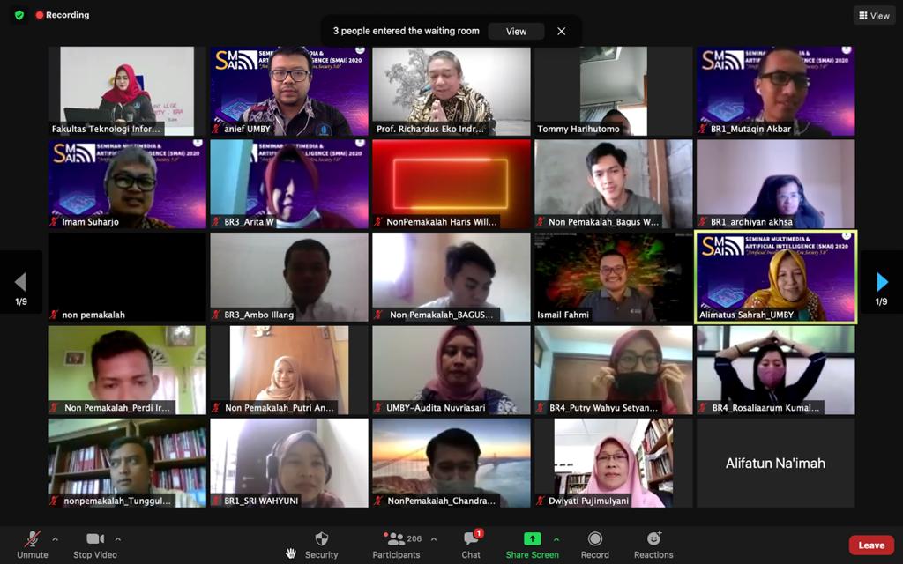
Task: Select BR1_SRI WAHYUNI video tile
Action: click(x=289, y=464)
